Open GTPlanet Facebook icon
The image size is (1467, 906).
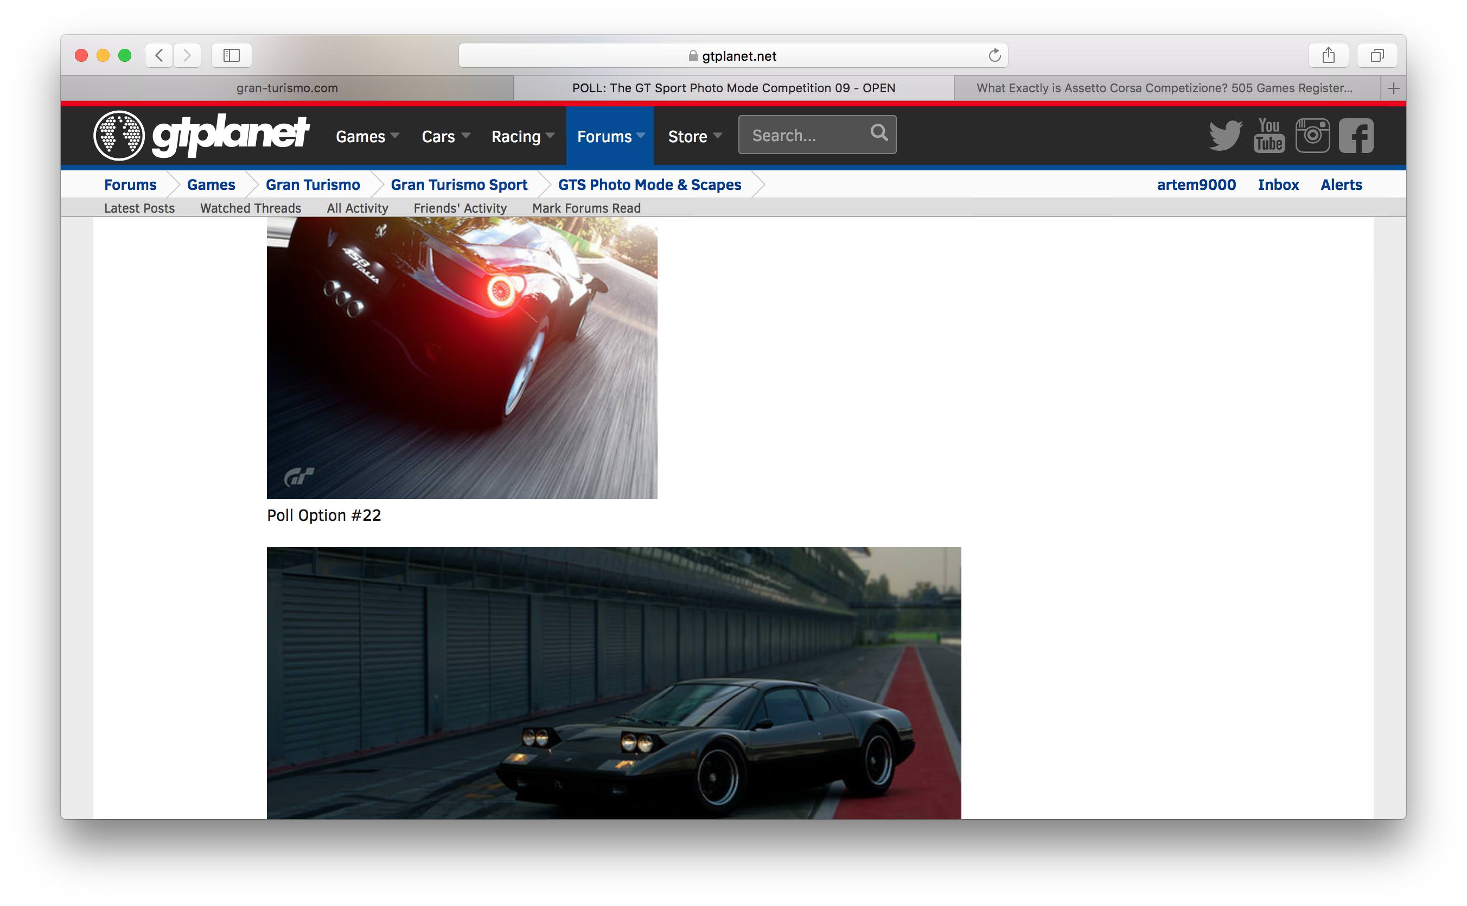pyautogui.click(x=1356, y=136)
